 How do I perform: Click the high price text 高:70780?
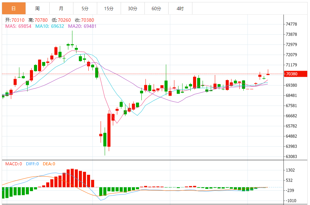38,20
